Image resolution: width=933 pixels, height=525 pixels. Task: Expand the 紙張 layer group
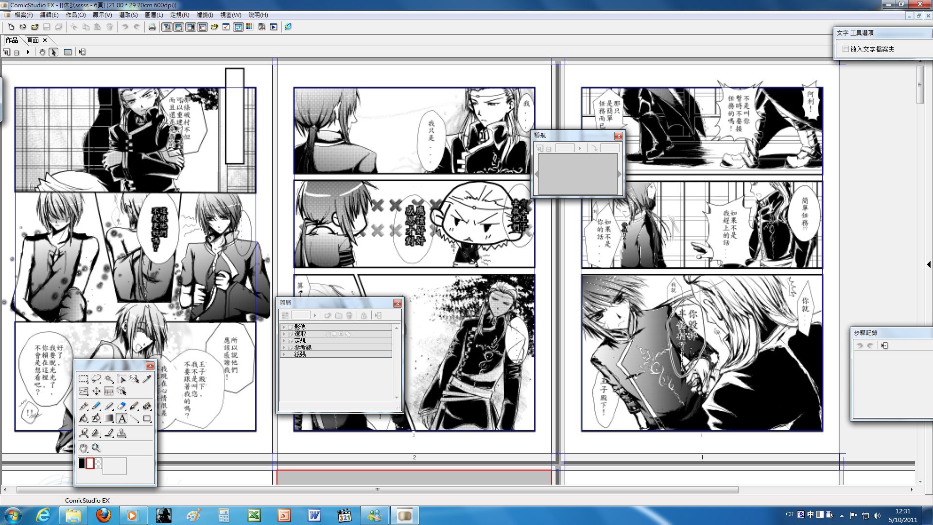284,354
